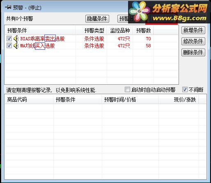Click the partially hidden 预警 button
The width and height of the screenshot is (211, 183).
pos(123,19)
